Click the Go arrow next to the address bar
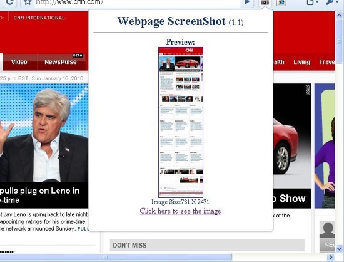 click(247, 3)
